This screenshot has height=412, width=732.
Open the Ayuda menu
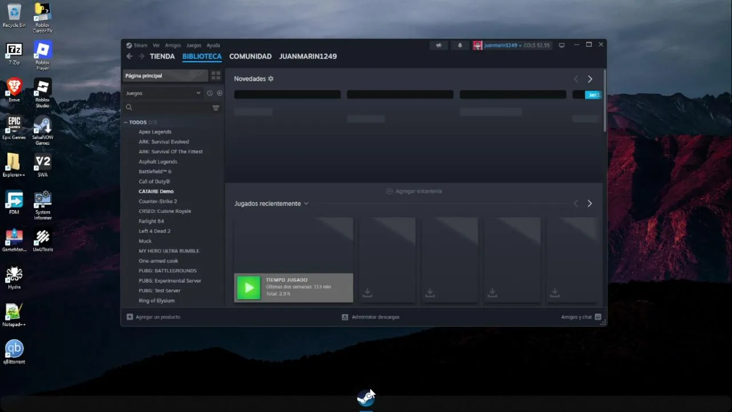click(213, 45)
